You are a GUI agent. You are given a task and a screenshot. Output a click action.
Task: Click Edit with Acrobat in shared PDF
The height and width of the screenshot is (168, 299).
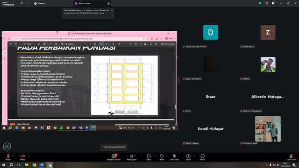click(168, 44)
